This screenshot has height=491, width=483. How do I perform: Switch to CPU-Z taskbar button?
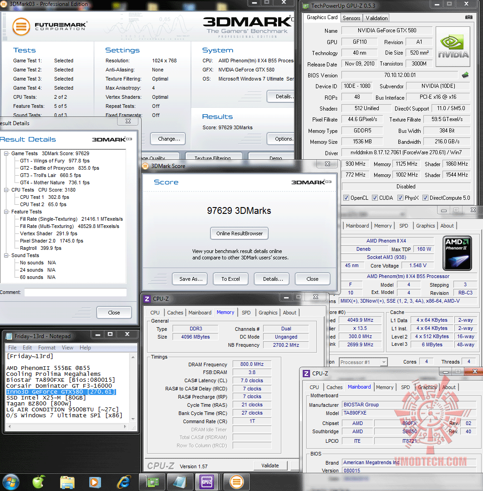(207, 482)
